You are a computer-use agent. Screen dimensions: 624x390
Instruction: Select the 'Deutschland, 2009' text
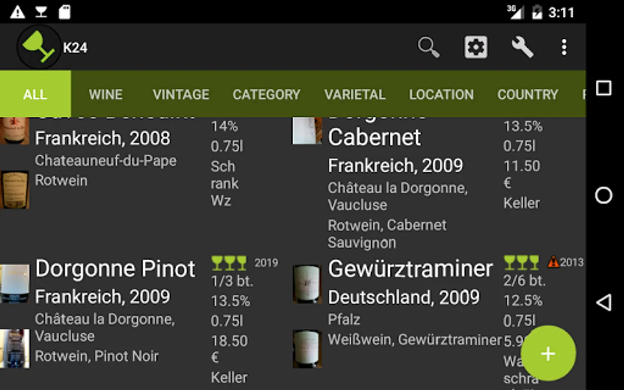coord(404,297)
